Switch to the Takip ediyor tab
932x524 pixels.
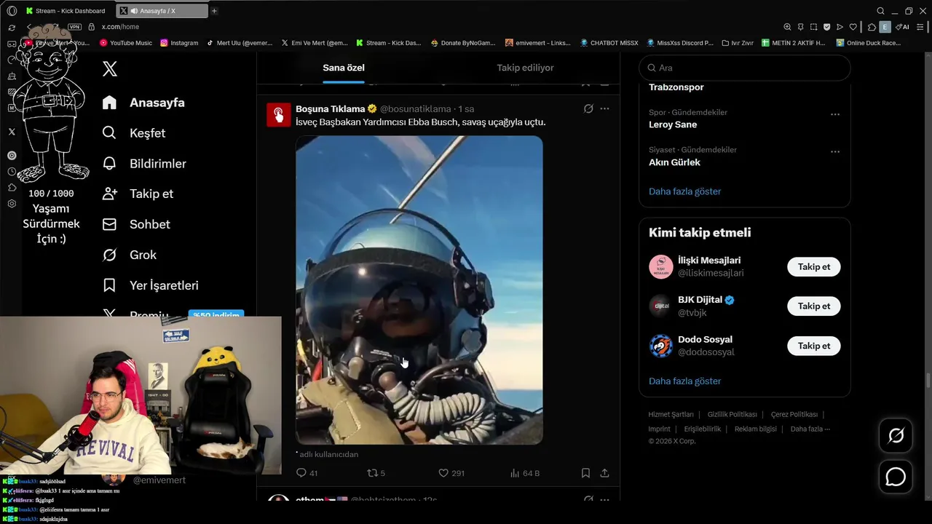click(525, 68)
